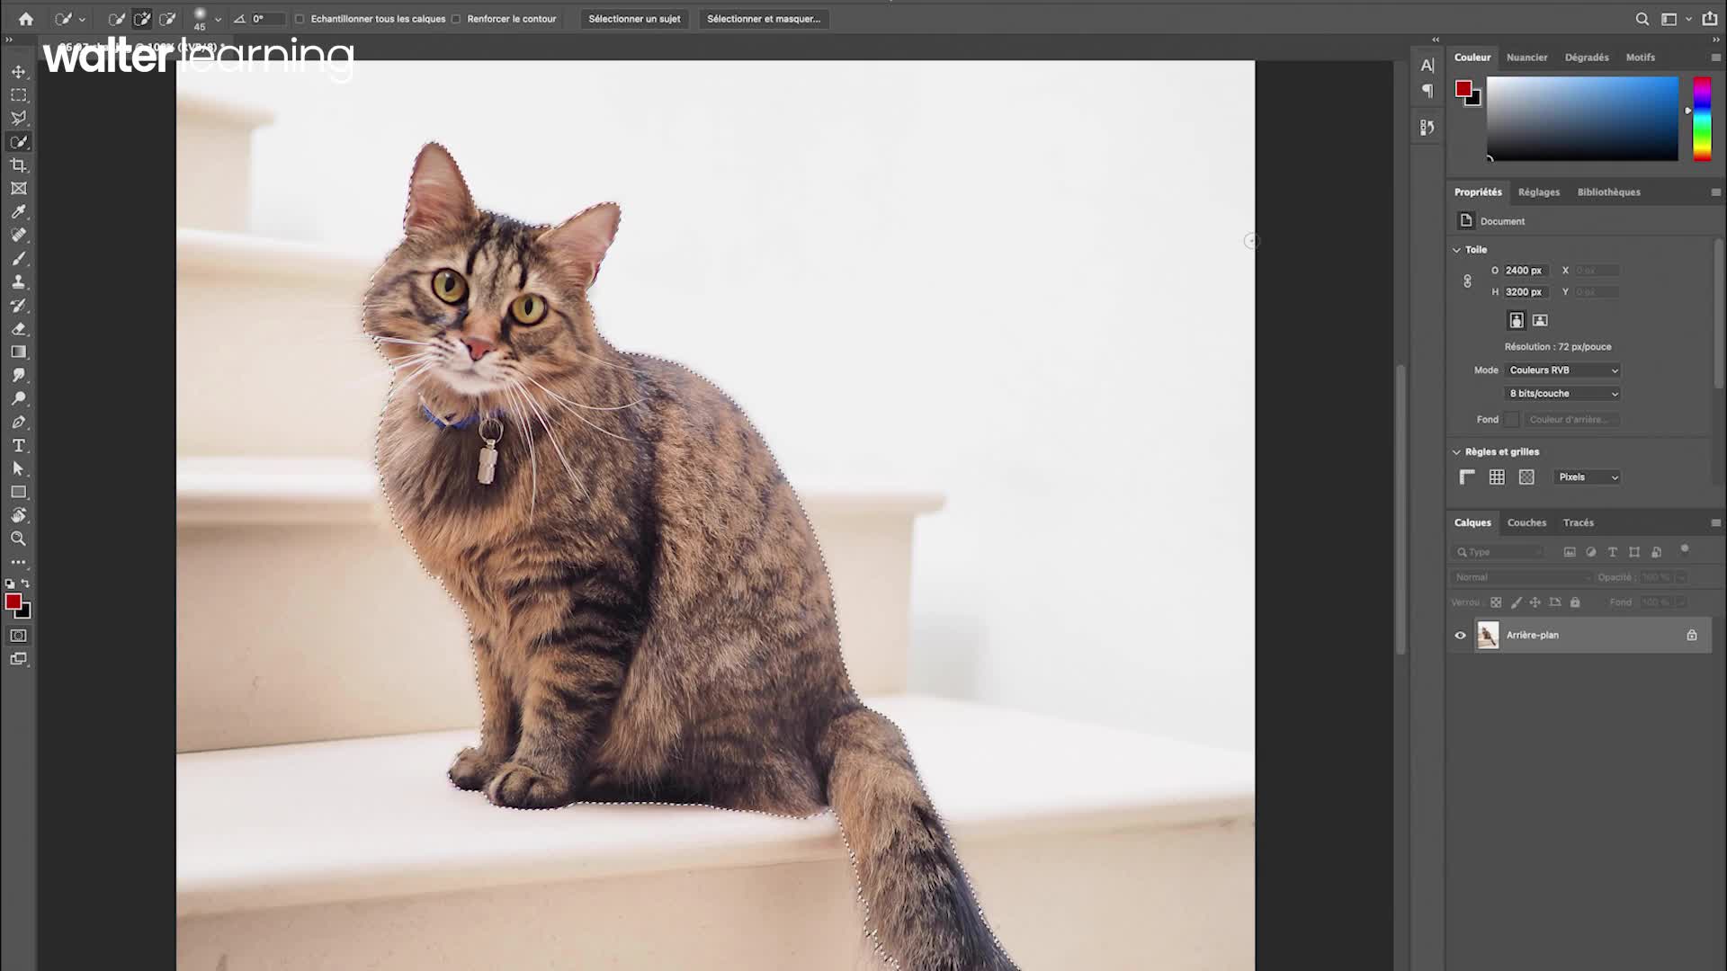Select the Horizontal Type tool
1727x971 pixels.
pos(18,446)
